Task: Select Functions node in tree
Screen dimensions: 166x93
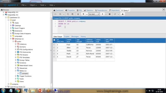Action: (x=23, y=63)
